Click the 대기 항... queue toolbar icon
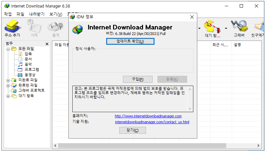The image size is (265, 152). [212, 26]
